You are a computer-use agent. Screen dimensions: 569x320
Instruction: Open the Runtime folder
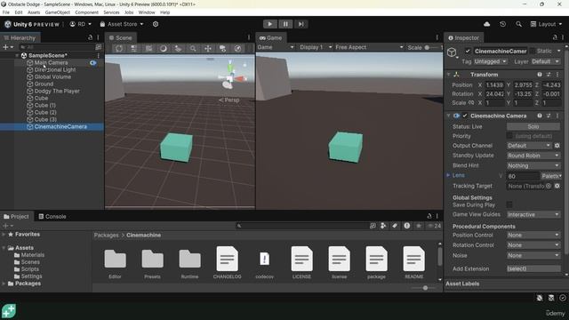coord(189,263)
